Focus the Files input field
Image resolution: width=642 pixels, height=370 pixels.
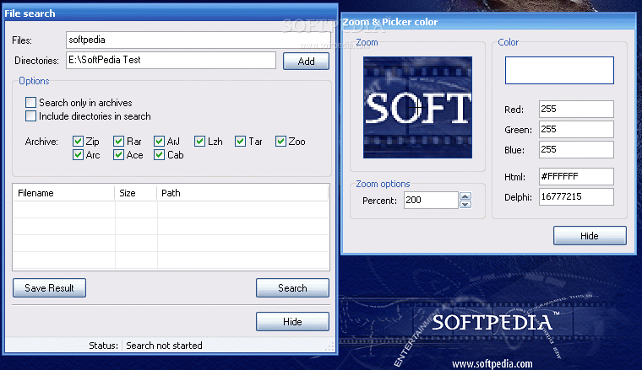pyautogui.click(x=199, y=40)
